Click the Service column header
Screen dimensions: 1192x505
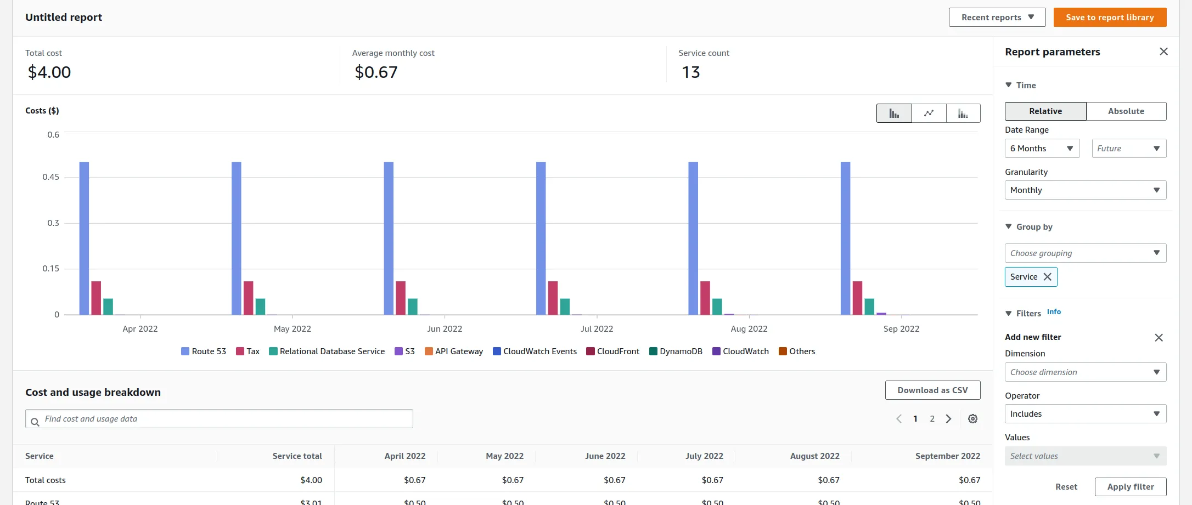[x=40, y=456]
